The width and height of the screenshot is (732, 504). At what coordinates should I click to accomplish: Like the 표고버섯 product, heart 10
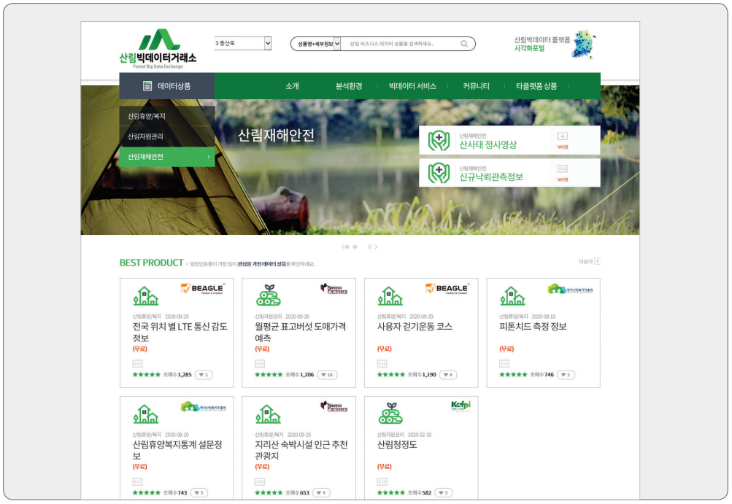pos(327,375)
